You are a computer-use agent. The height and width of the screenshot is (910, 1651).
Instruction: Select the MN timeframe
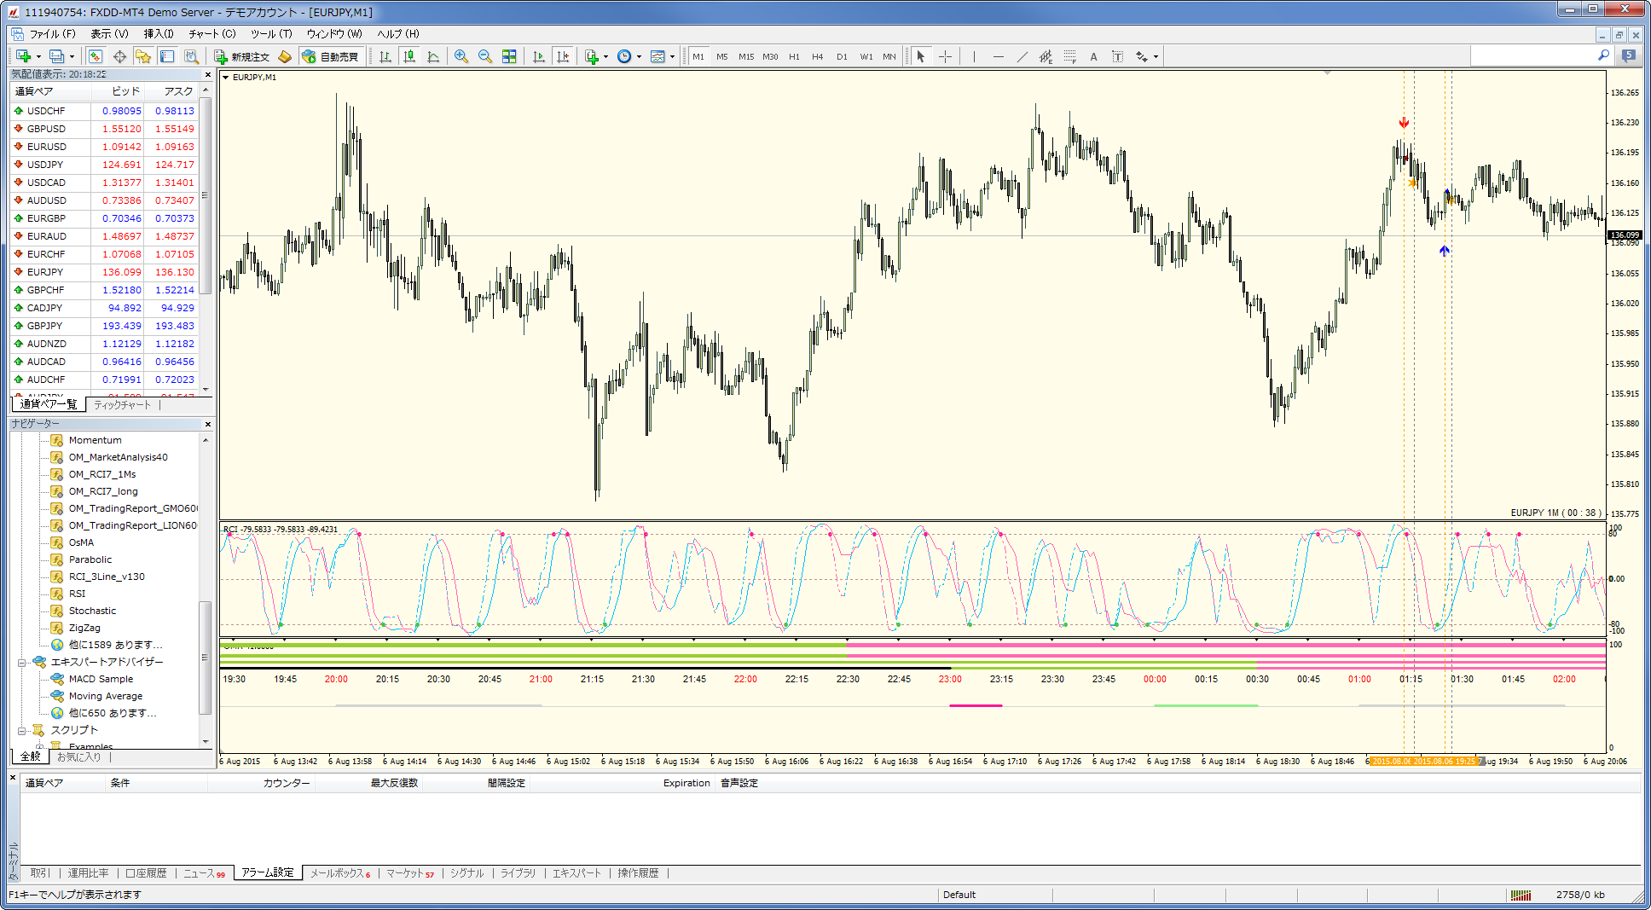(x=889, y=56)
